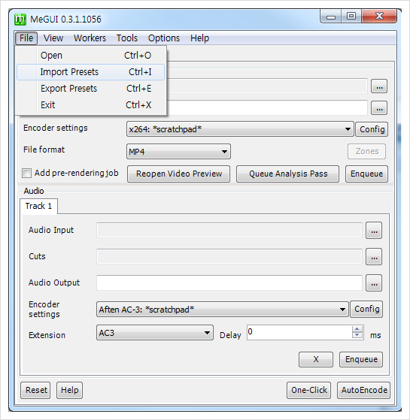The height and width of the screenshot is (420, 410).
Task: Click the Audio Output field
Action: (229, 283)
